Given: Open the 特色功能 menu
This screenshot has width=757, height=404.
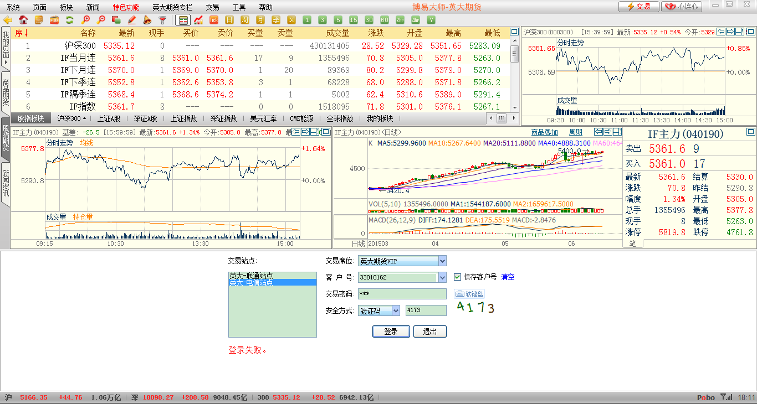Looking at the screenshot, I should coord(126,7).
